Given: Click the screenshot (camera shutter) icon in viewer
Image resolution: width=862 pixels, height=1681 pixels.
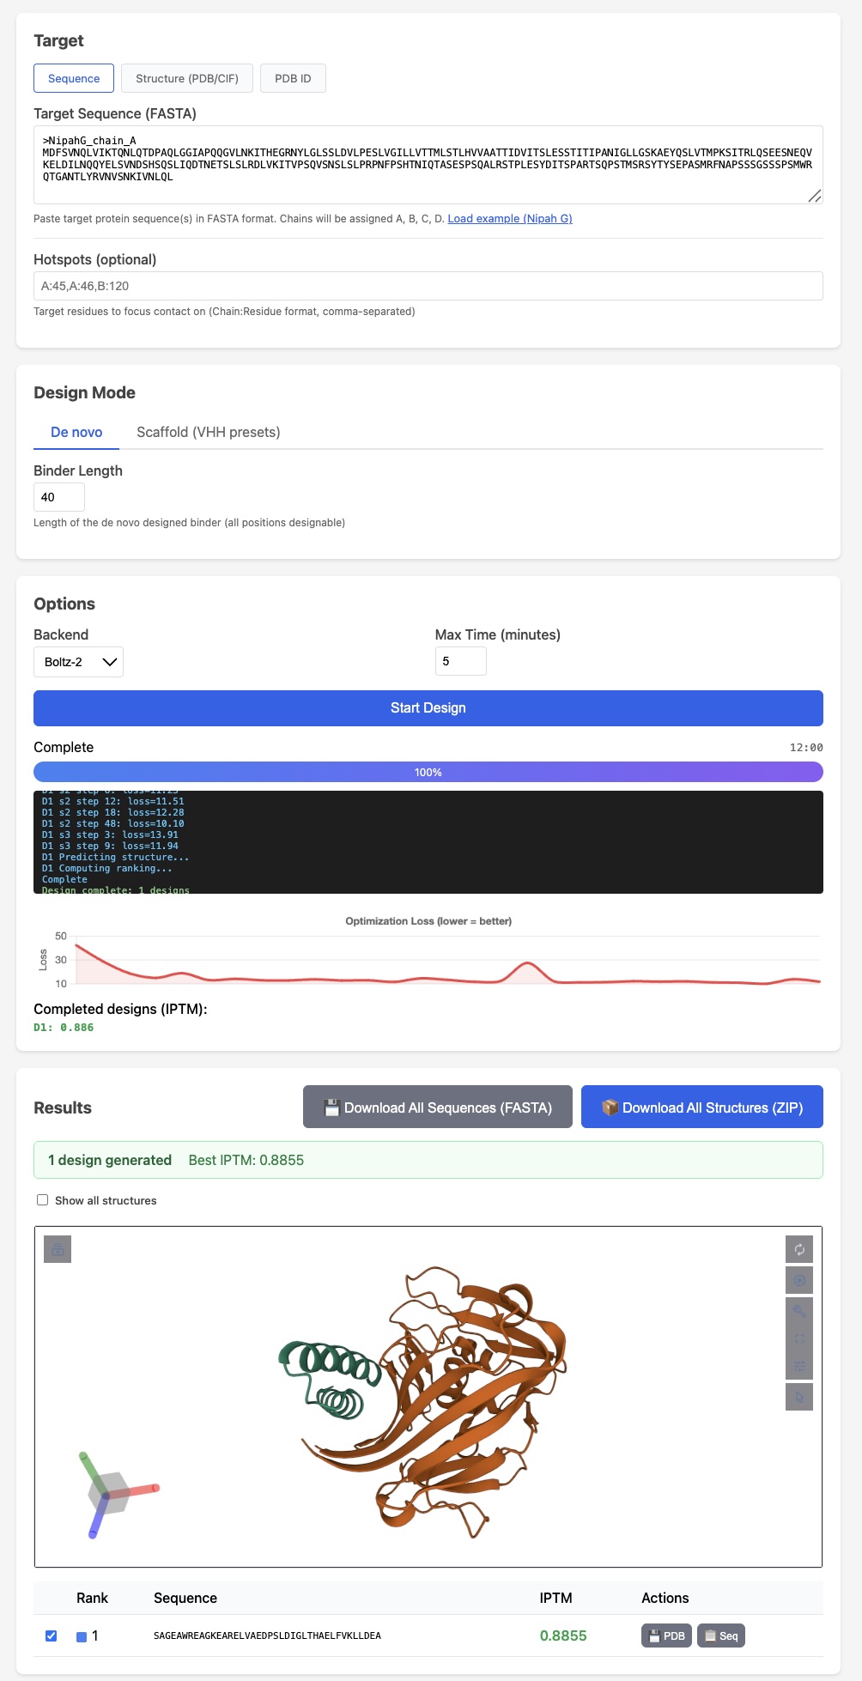Looking at the screenshot, I should 799,1280.
